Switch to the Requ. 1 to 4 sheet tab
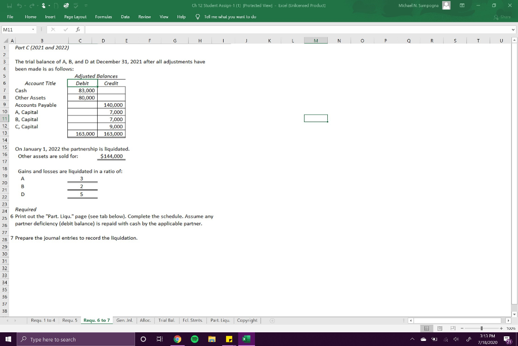518x346 pixels. [43, 320]
